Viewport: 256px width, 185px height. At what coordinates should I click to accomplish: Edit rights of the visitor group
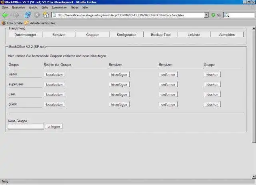point(54,75)
